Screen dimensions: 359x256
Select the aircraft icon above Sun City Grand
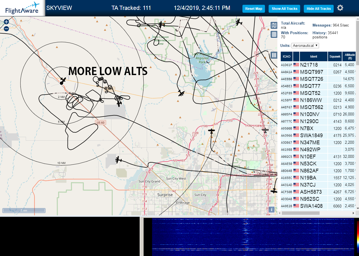pos(118,160)
